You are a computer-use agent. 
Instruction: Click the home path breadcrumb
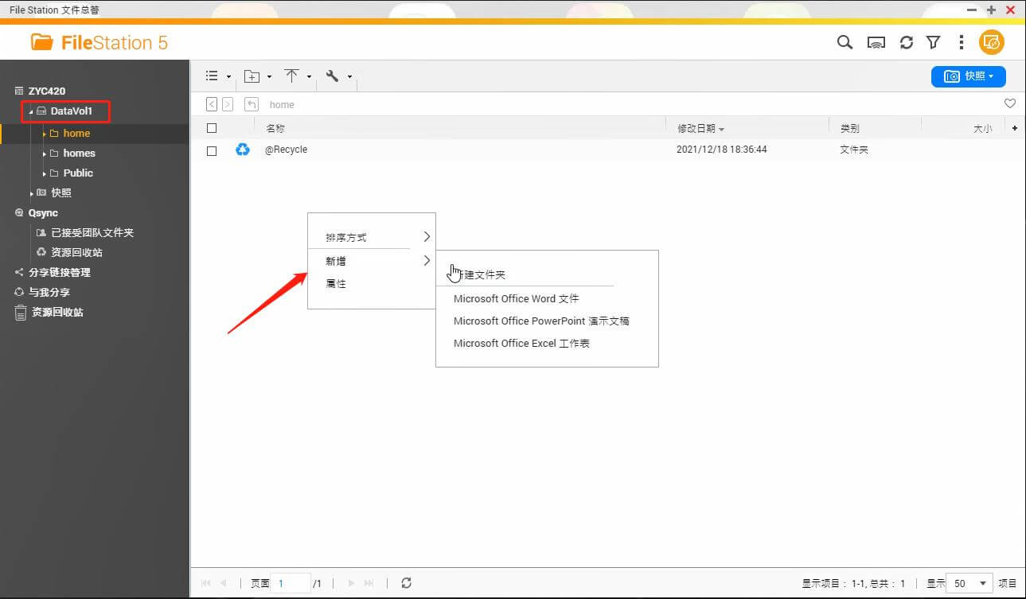click(282, 105)
